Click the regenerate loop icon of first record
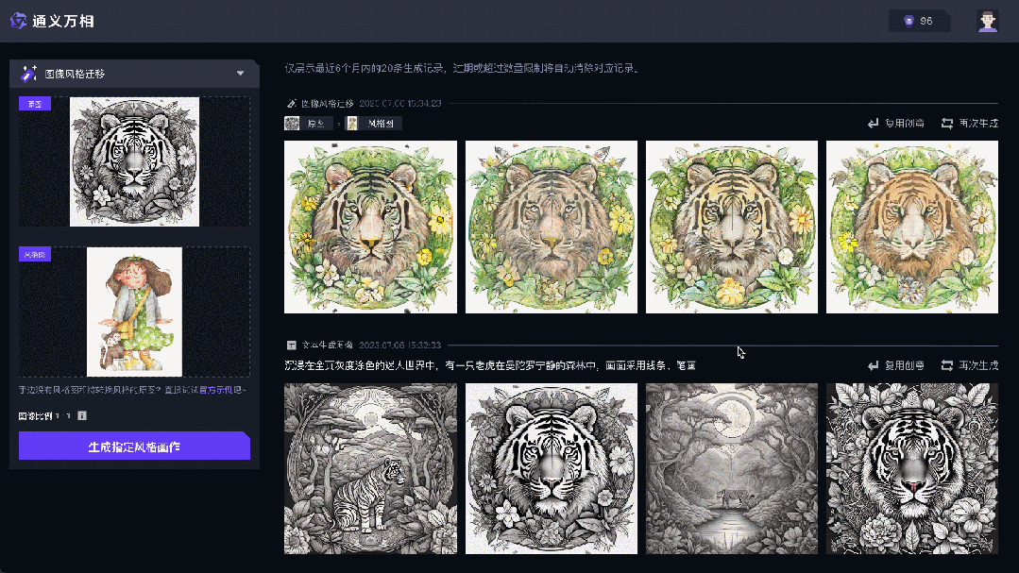 [x=947, y=124]
